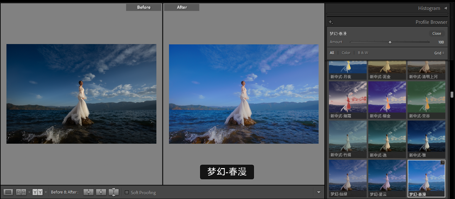This screenshot has height=199, width=455.
Task: Show All profiles filter
Action: 332,53
